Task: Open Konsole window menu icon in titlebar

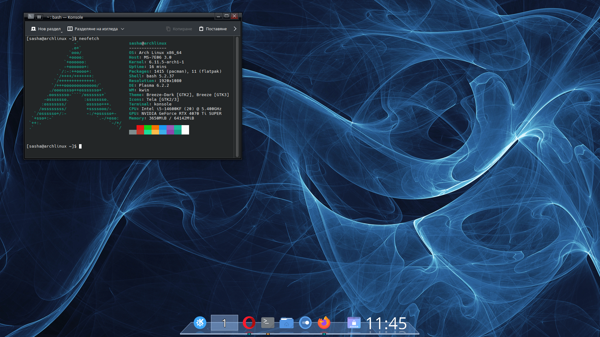Action: point(31,16)
